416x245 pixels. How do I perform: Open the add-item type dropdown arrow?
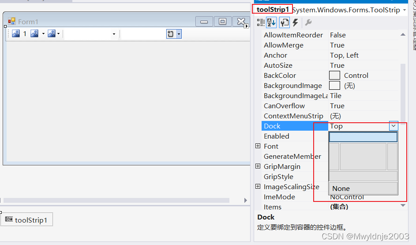(179, 34)
